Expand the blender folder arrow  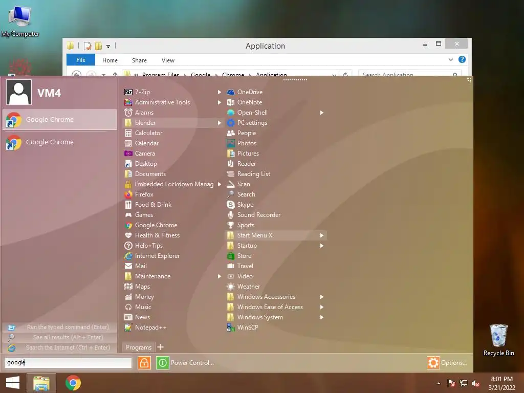[219, 123]
